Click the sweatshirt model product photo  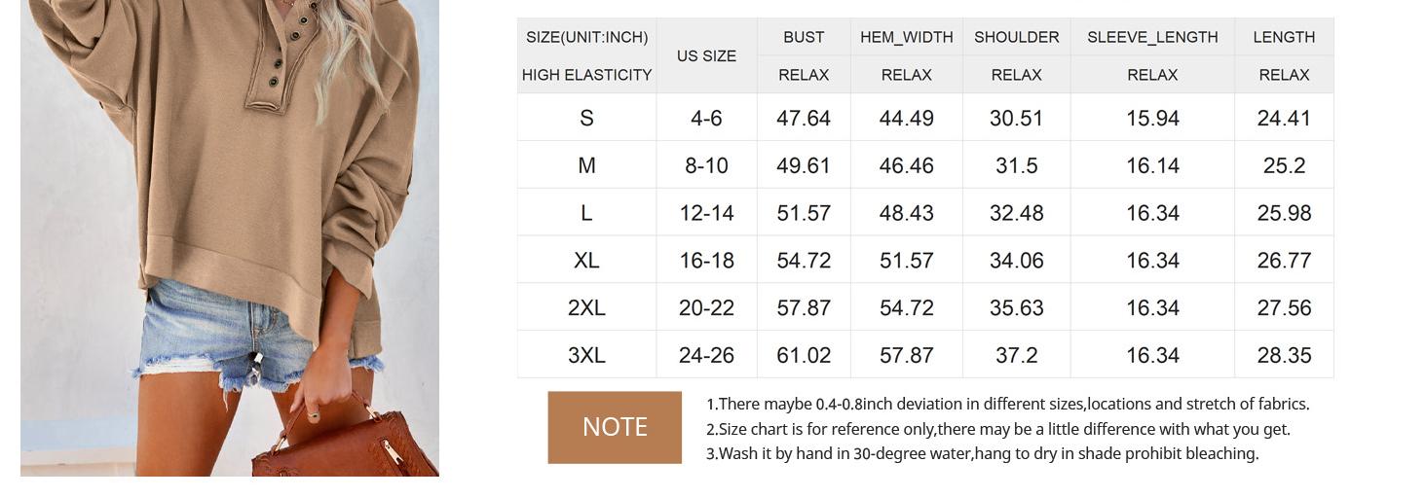[230, 238]
